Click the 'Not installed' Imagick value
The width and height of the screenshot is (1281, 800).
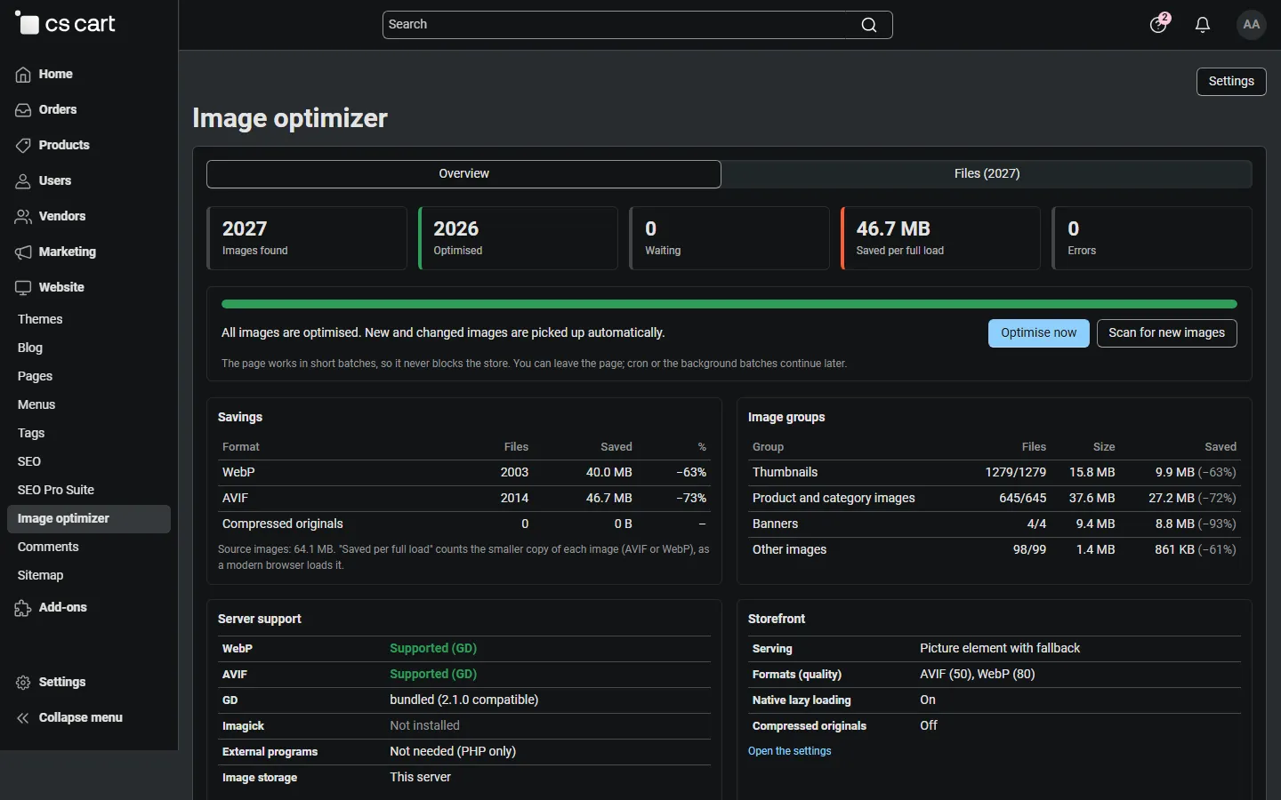(x=424, y=726)
